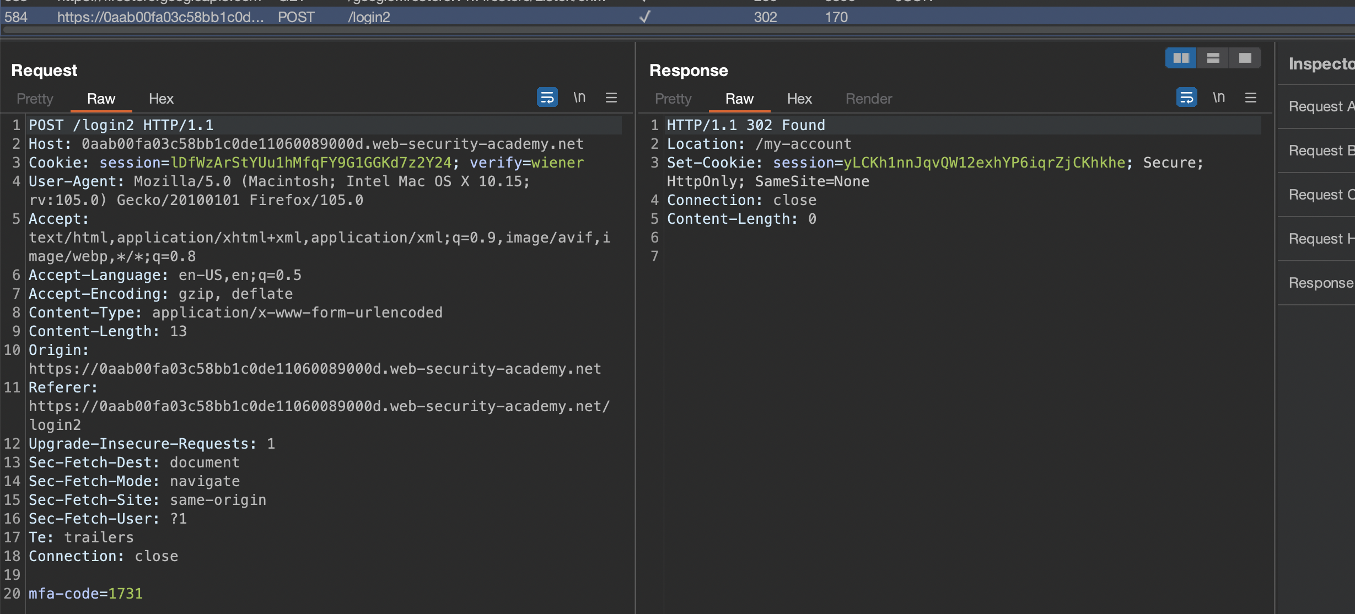Select combined single-pane layout icon
Screen dimensions: 1355x614
1245,58
